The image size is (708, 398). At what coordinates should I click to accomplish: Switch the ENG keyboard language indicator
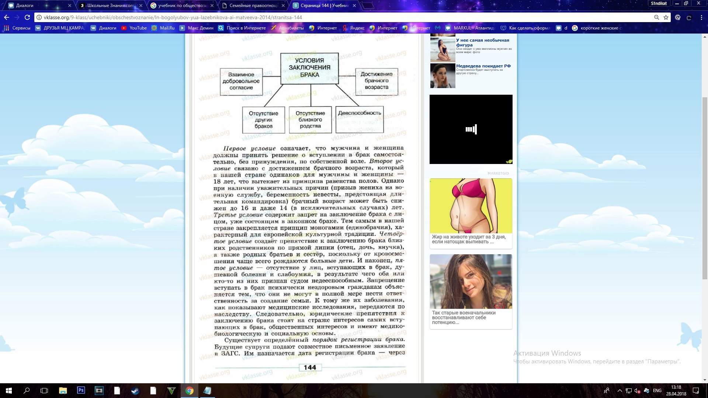click(657, 391)
